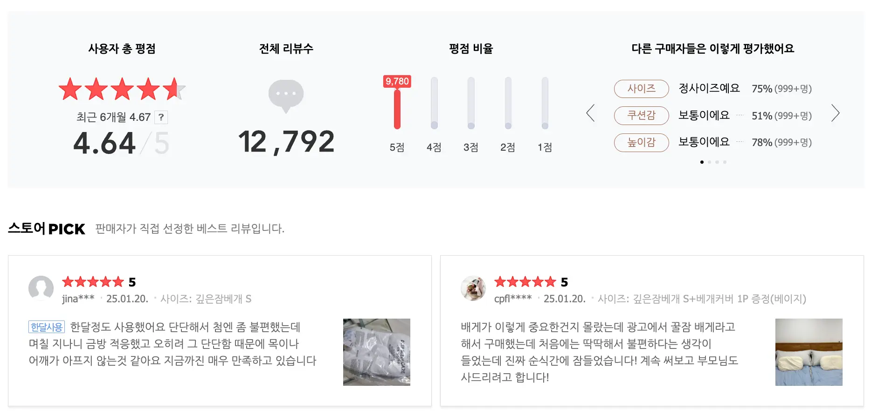Click jina***'s five-star rating stars
Screen dimensions: 871x418
pos(93,282)
